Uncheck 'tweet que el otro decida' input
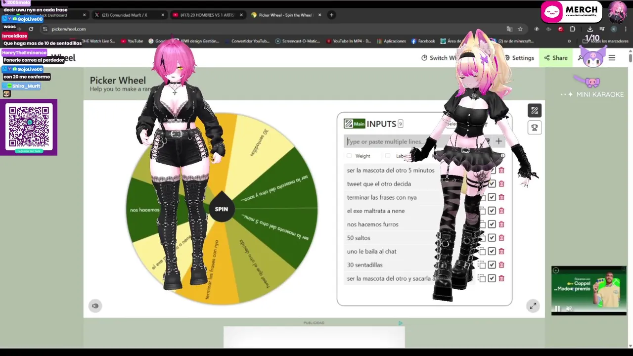The width and height of the screenshot is (633, 356). point(492,184)
